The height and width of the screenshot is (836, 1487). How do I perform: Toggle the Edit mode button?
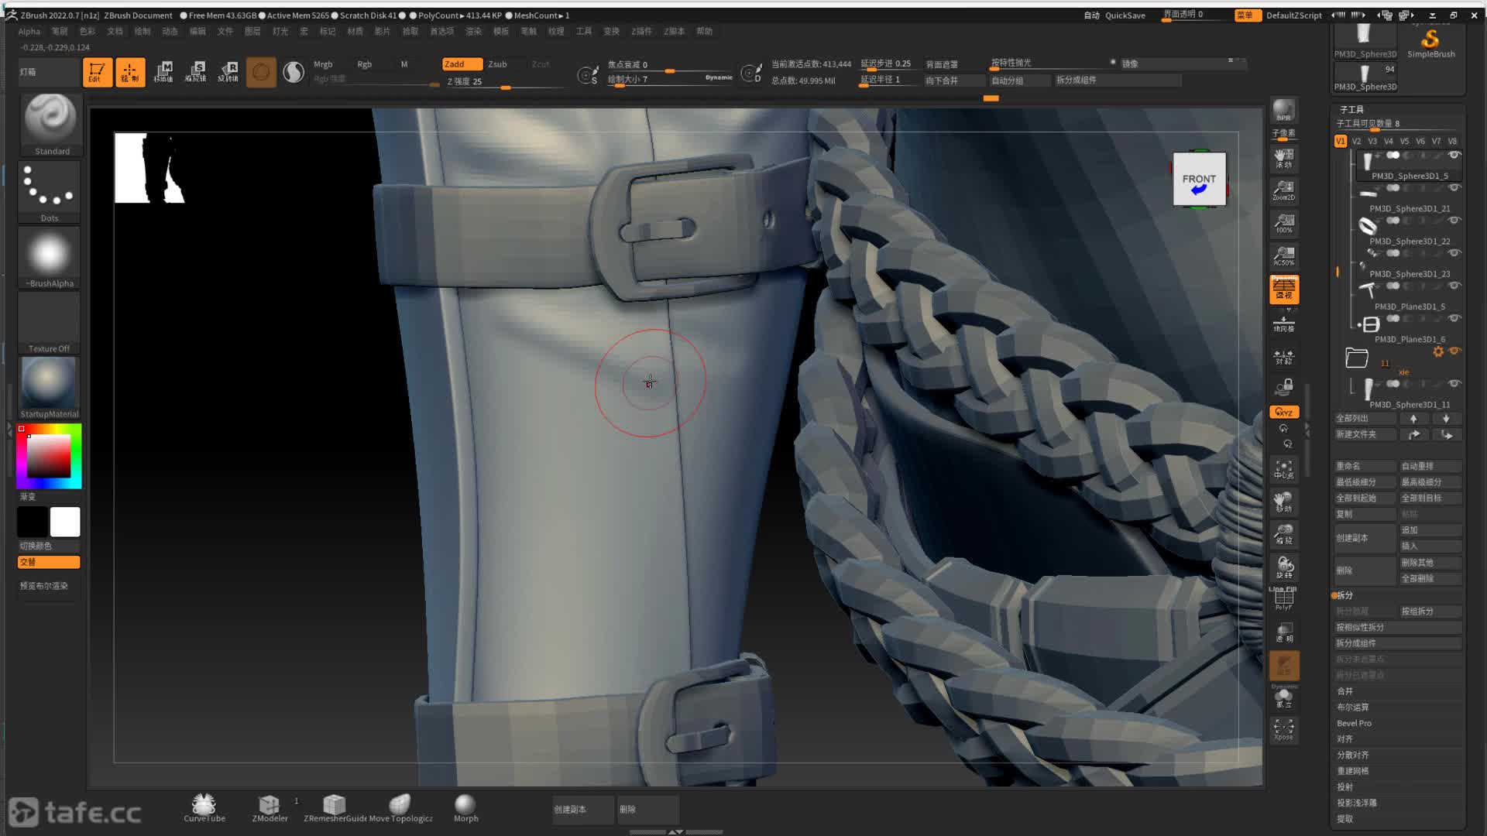(x=97, y=72)
